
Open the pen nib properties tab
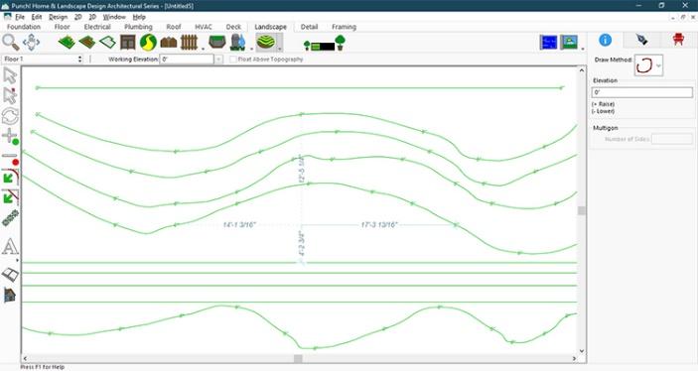point(641,40)
